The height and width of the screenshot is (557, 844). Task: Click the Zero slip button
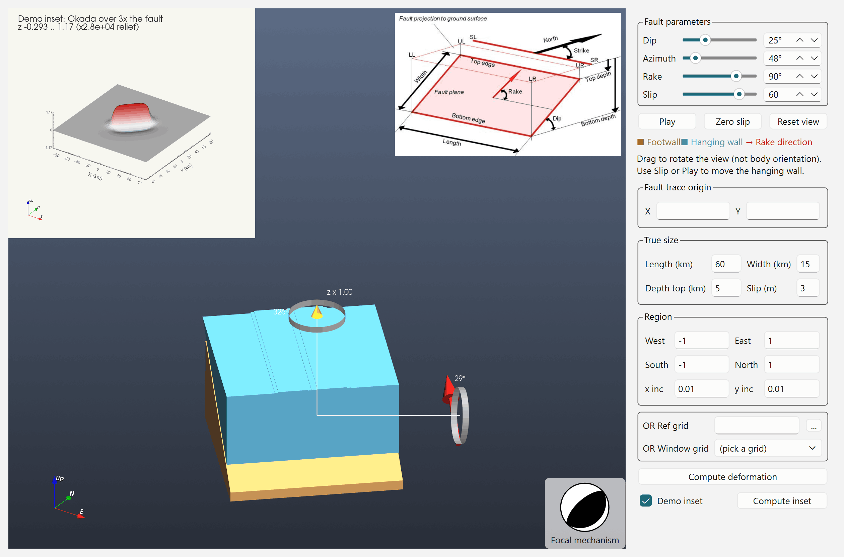tap(732, 121)
